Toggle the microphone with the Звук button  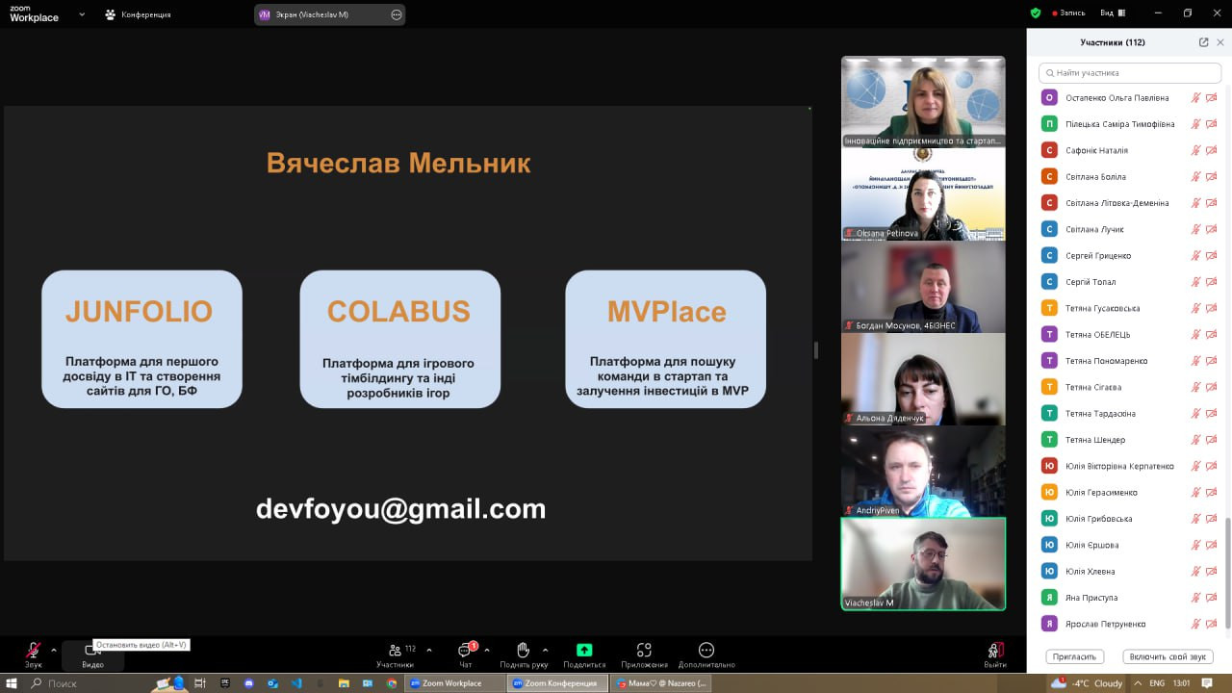coord(34,654)
